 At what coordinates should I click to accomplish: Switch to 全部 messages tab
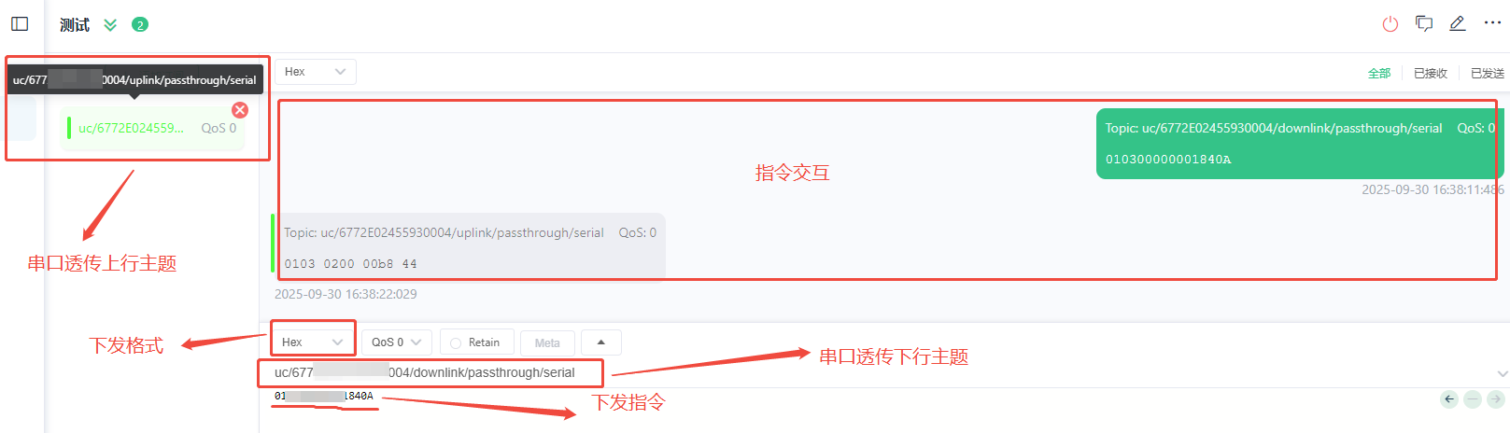point(1379,73)
